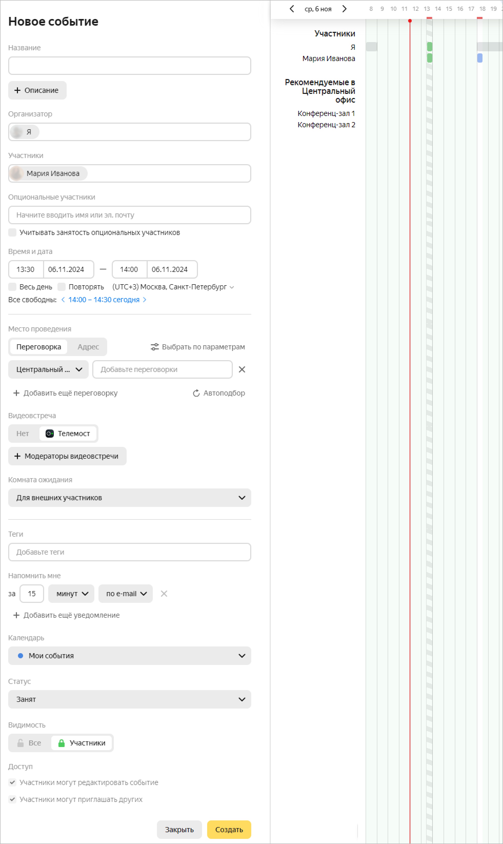The width and height of the screenshot is (503, 844).
Task: Add Модераторы видеовстречи
Action: (67, 456)
